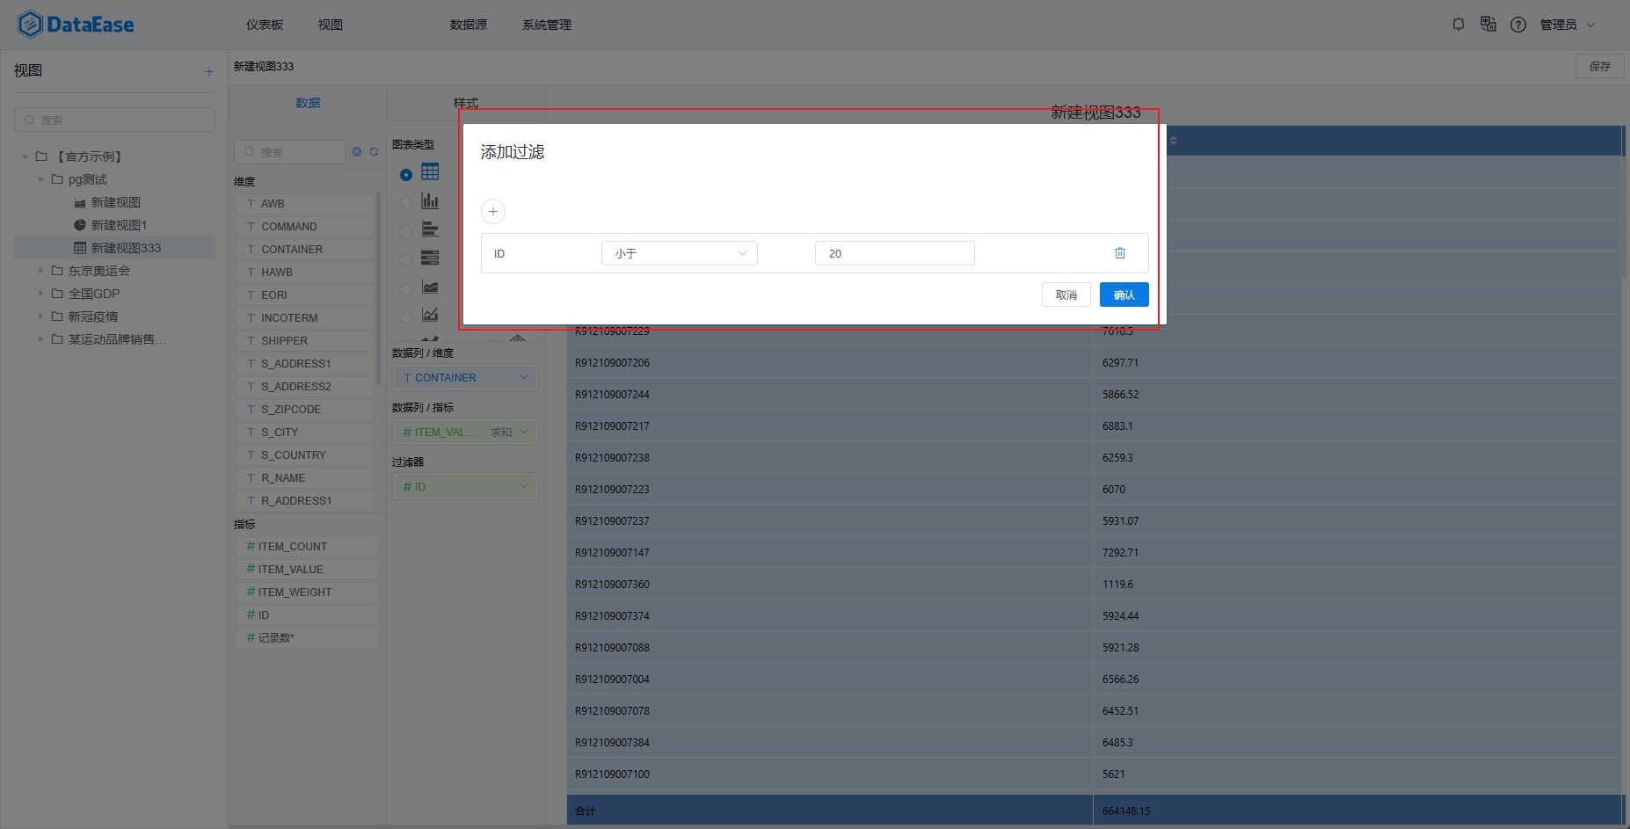The image size is (1630, 829).
Task: Open the help question mark icon
Action: [1518, 24]
